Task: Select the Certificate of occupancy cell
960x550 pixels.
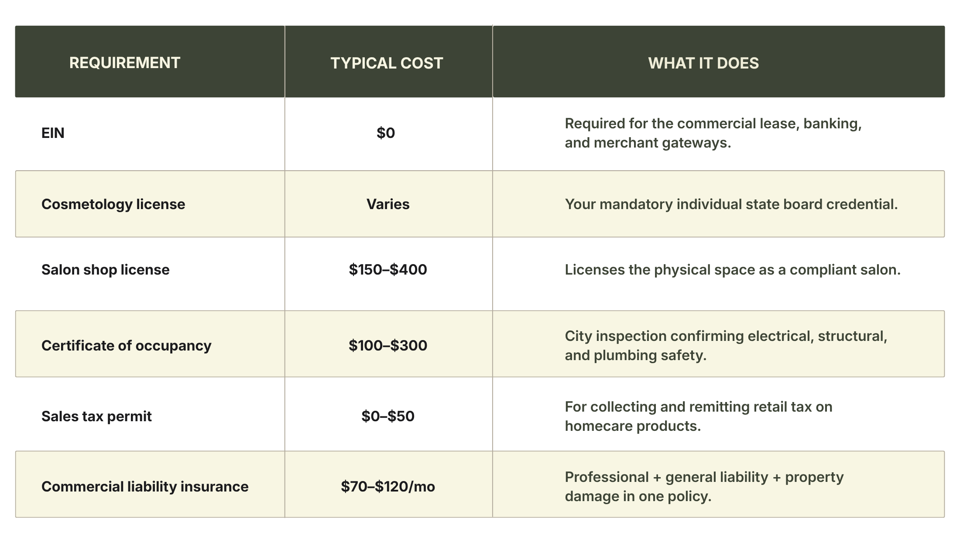Action: pyautogui.click(x=126, y=346)
